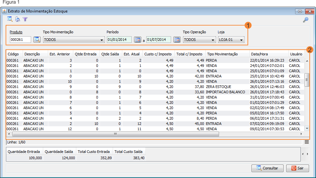
Task: Click the totals panel right scroll arrow
Action: [x=307, y=154]
